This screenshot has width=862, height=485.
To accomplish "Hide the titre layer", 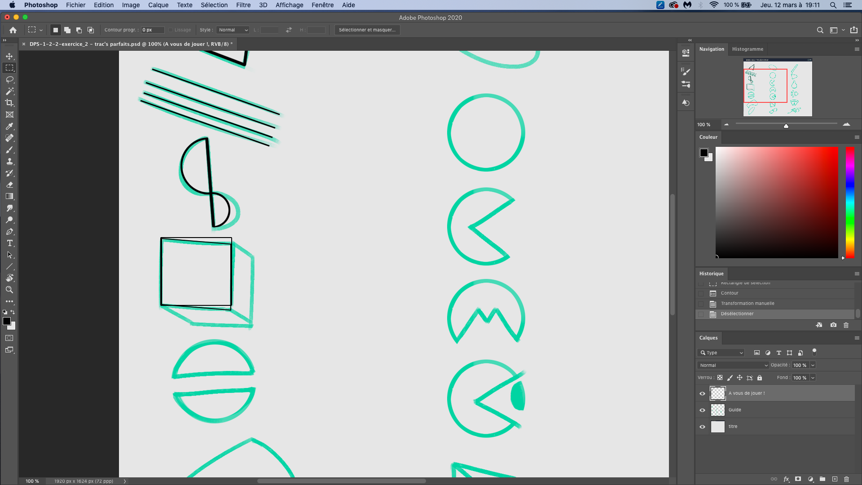I will (703, 427).
